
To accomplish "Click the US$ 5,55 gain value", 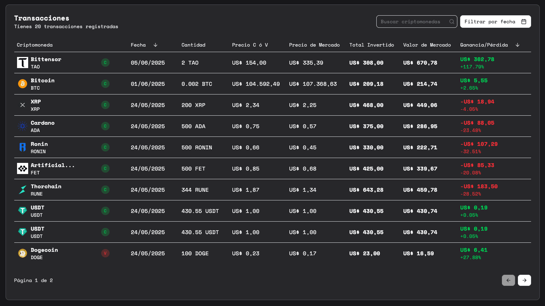I will coord(474,81).
